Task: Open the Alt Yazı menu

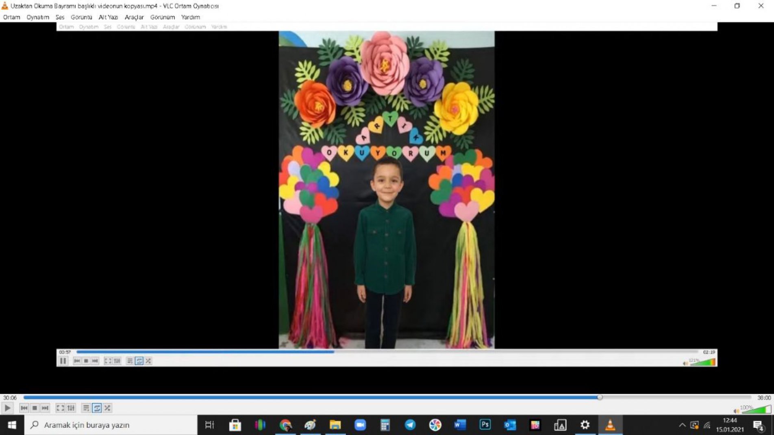Action: (x=108, y=17)
